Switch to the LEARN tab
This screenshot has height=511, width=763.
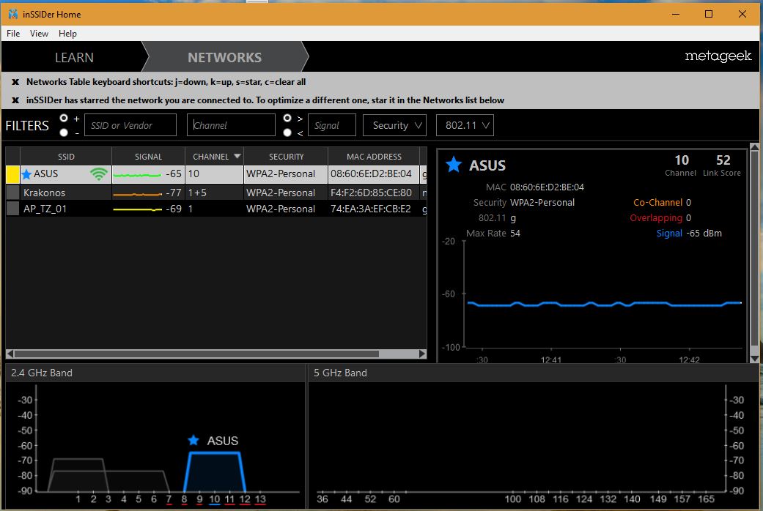point(74,57)
